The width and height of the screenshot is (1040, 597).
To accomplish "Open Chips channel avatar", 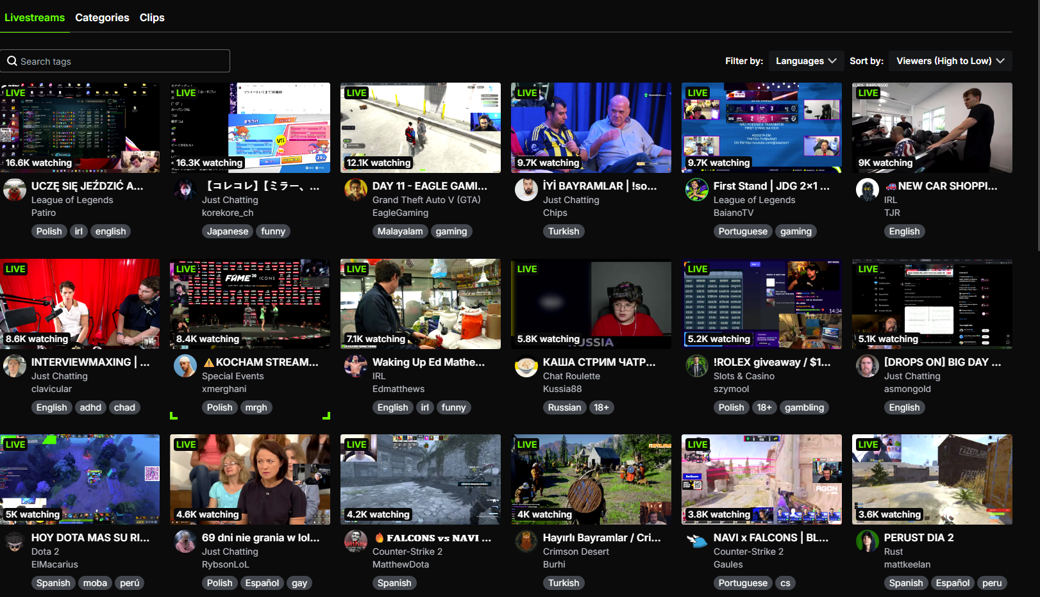I will pos(526,190).
